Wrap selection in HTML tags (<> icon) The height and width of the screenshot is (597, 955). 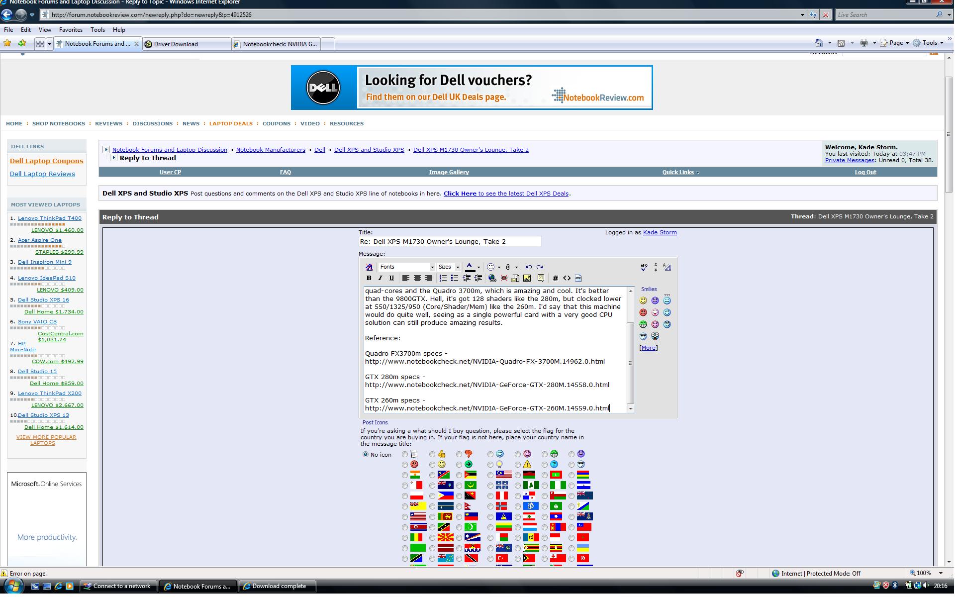(567, 278)
